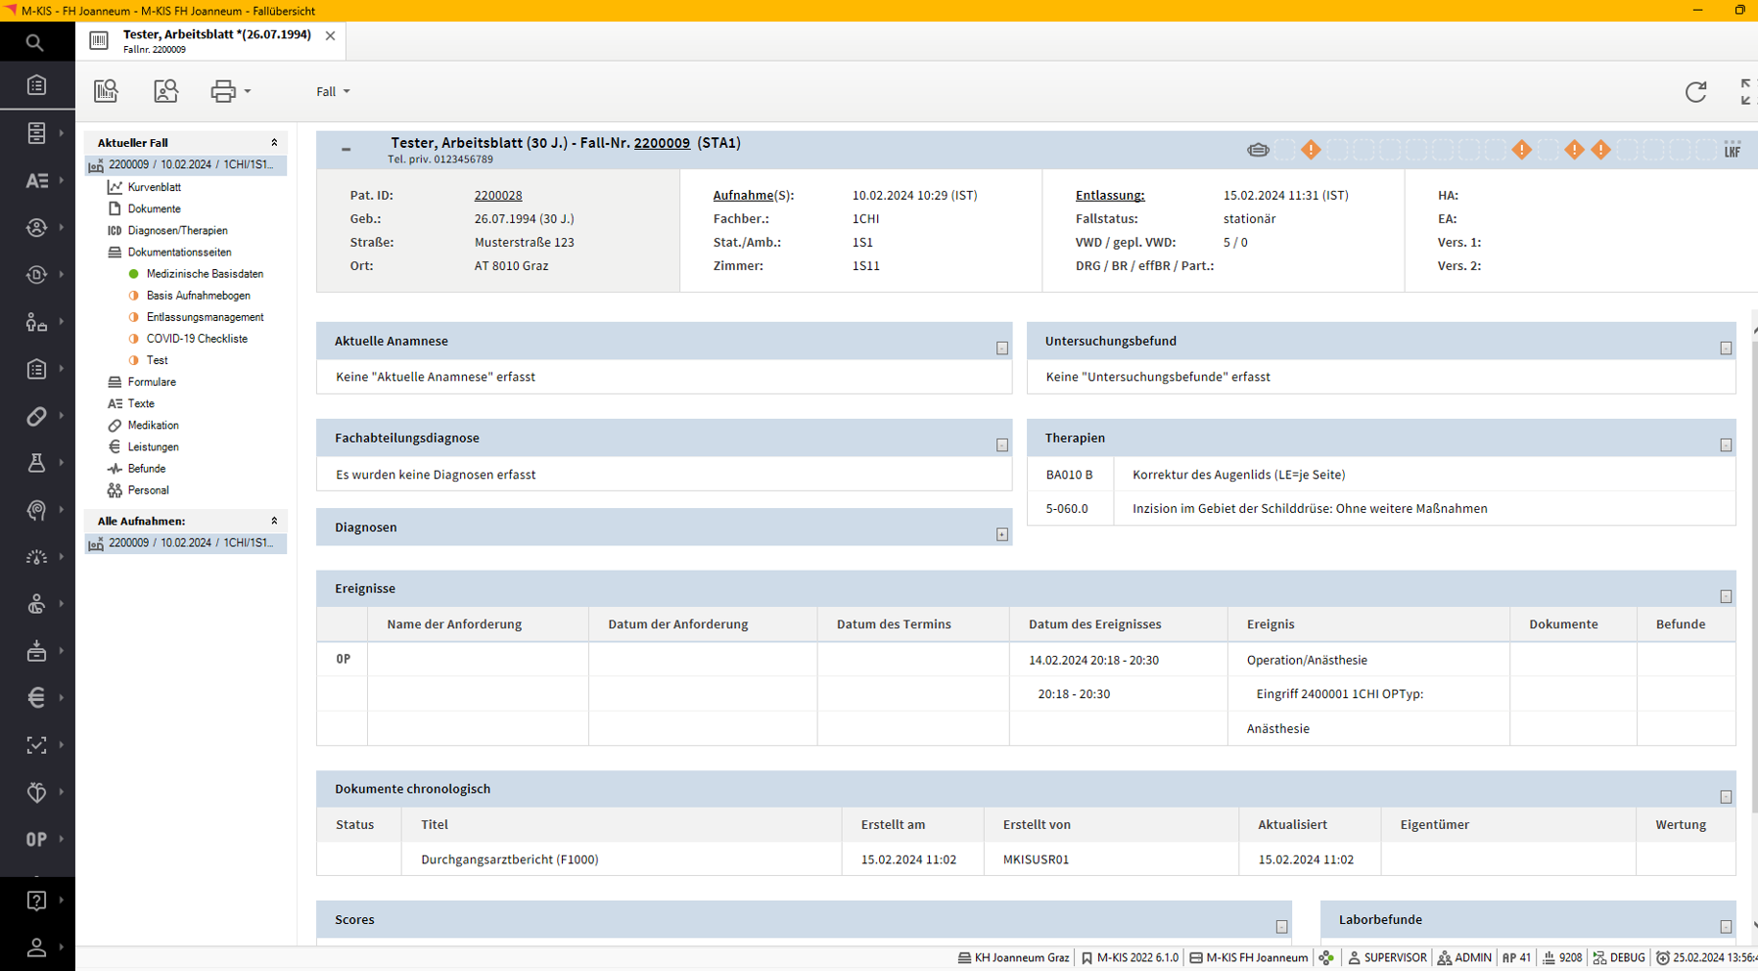This screenshot has width=1758, height=971.
Task: Click the Aufnahme link label
Action: point(743,195)
